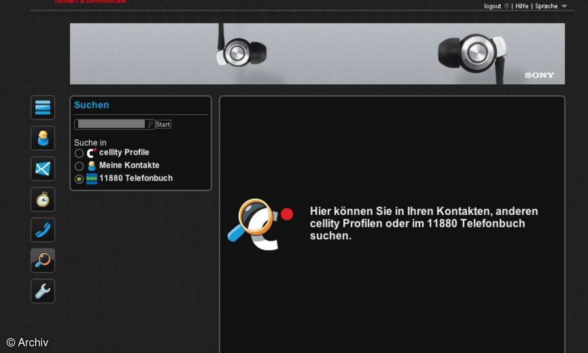Open the Hilfe link
This screenshot has width=588, height=353.
(522, 6)
